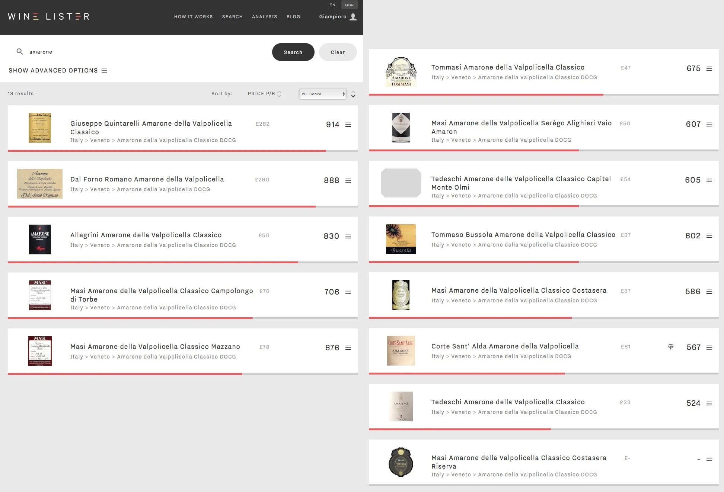Click the score bar under Tommasi Amarone
Image resolution: width=724 pixels, height=492 pixels.
point(544,94)
